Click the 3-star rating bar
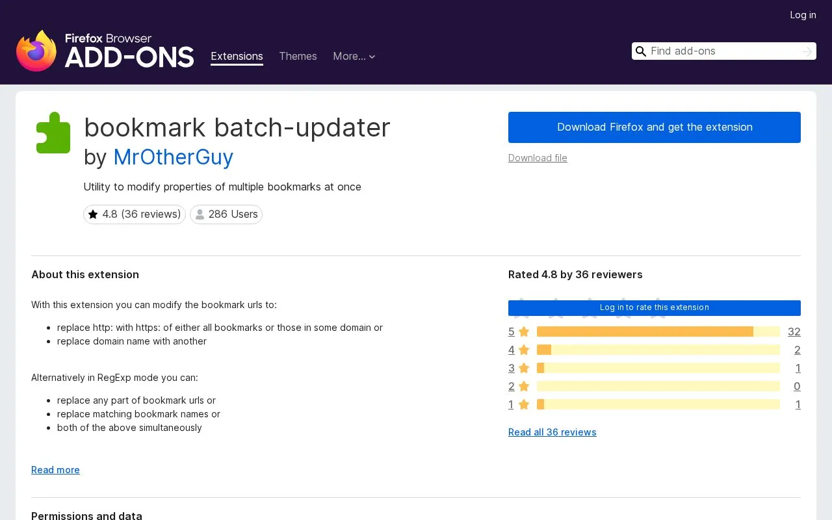 coord(658,368)
